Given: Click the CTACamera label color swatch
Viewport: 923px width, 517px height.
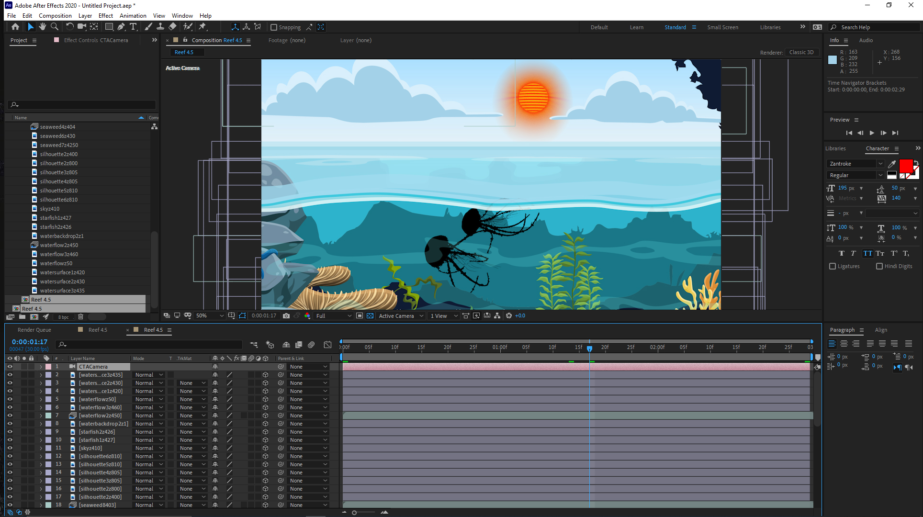Looking at the screenshot, I should pyautogui.click(x=48, y=367).
